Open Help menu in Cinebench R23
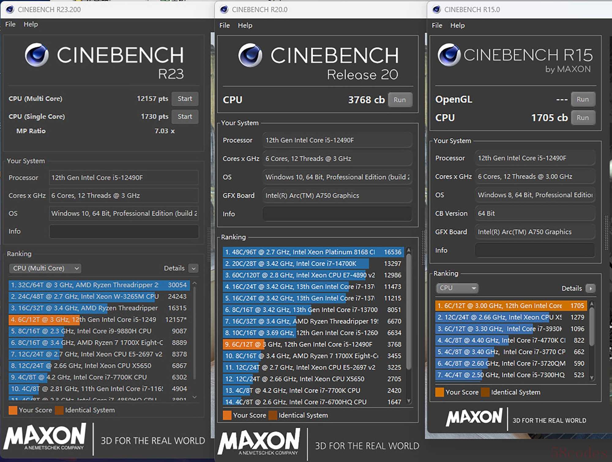 (31, 24)
